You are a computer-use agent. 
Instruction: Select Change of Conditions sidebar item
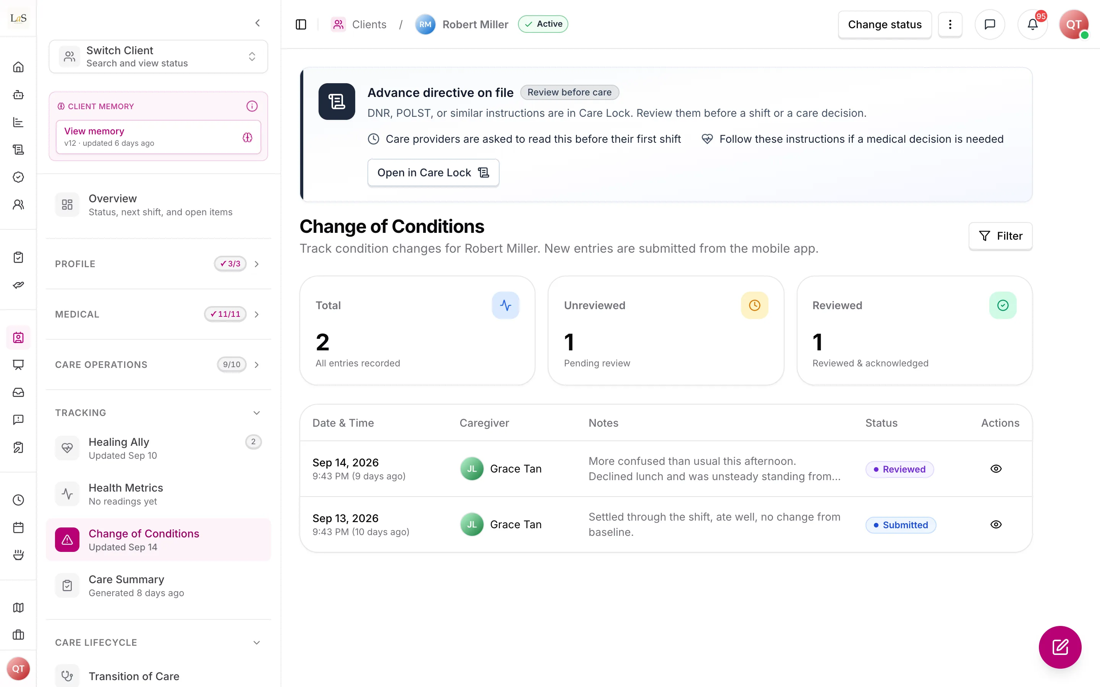point(158,540)
